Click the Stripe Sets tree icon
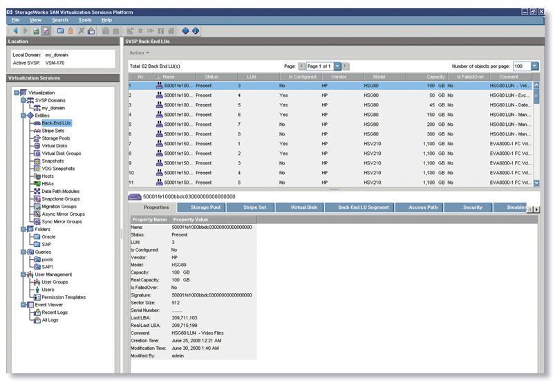Viewport: 553px width, 383px height. point(37,131)
